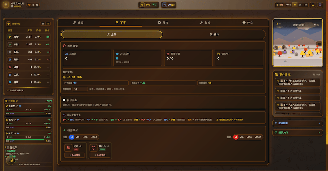Select x10 recruit quantity
Image resolution: width=328 pixels, height=171 pixels.
(77, 137)
